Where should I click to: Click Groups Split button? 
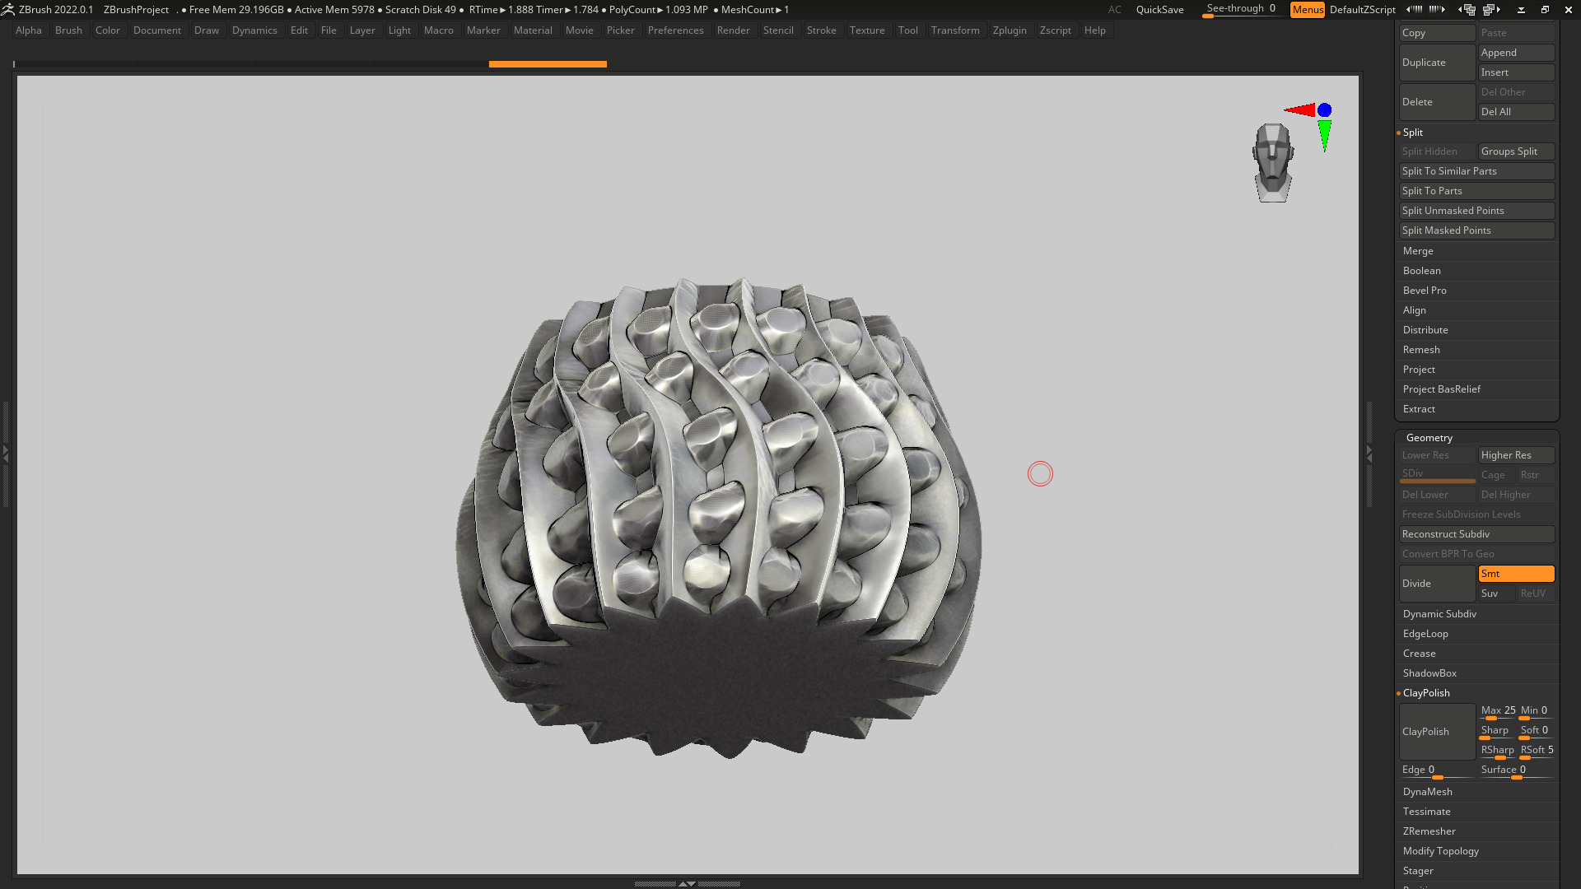1516,151
